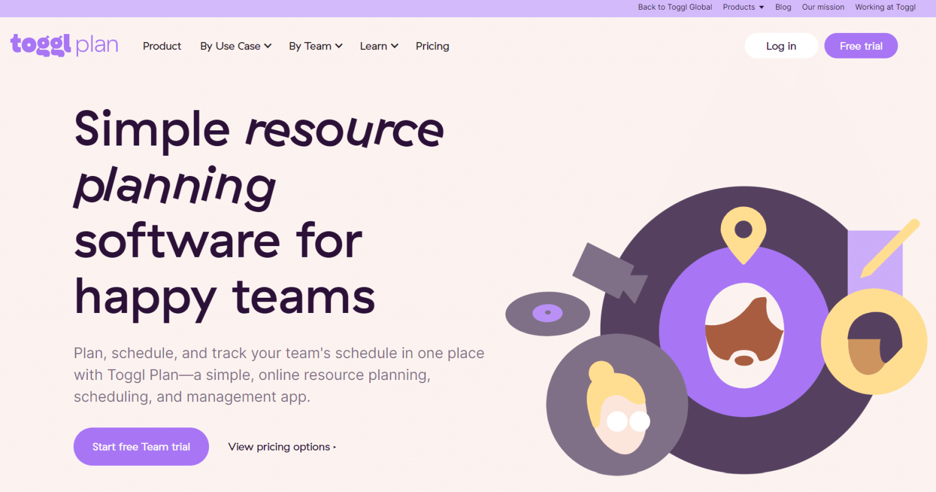Viewport: 936px width, 492px height.
Task: Click the Toggl Plan logo
Action: [x=64, y=44]
